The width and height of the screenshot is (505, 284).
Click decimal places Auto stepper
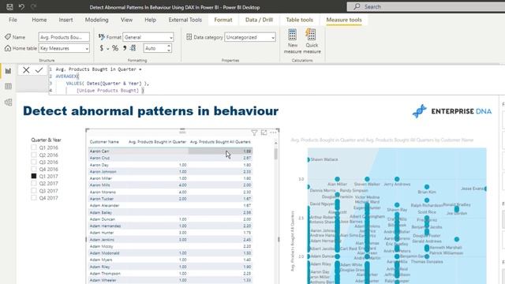click(x=169, y=48)
